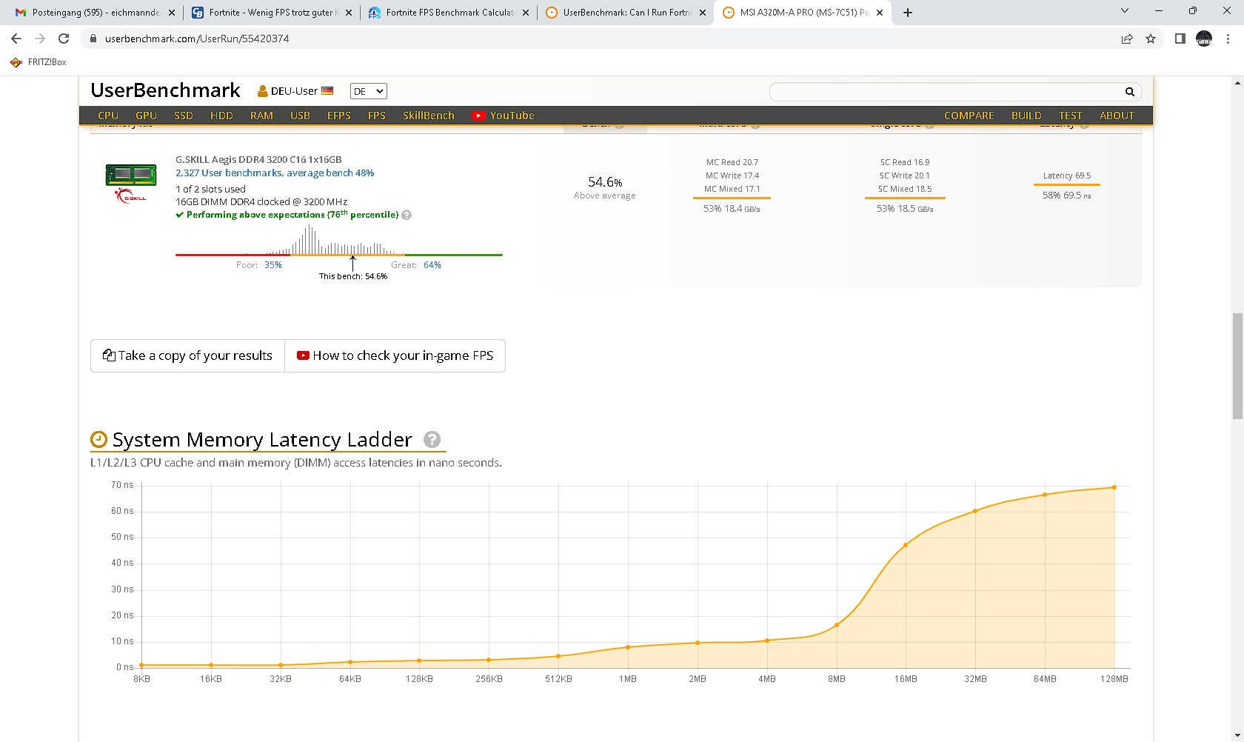
Task: Click the page vertical scrollbar thumb
Action: tap(1237, 367)
